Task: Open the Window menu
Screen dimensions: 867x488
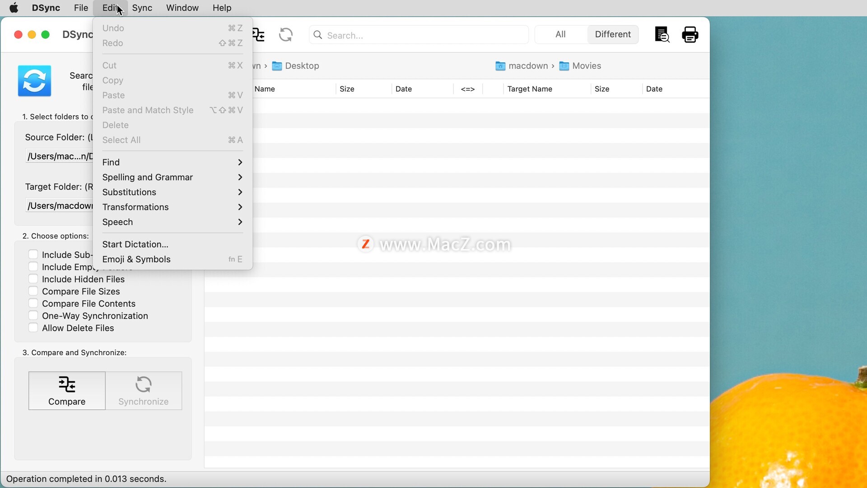Action: (182, 8)
